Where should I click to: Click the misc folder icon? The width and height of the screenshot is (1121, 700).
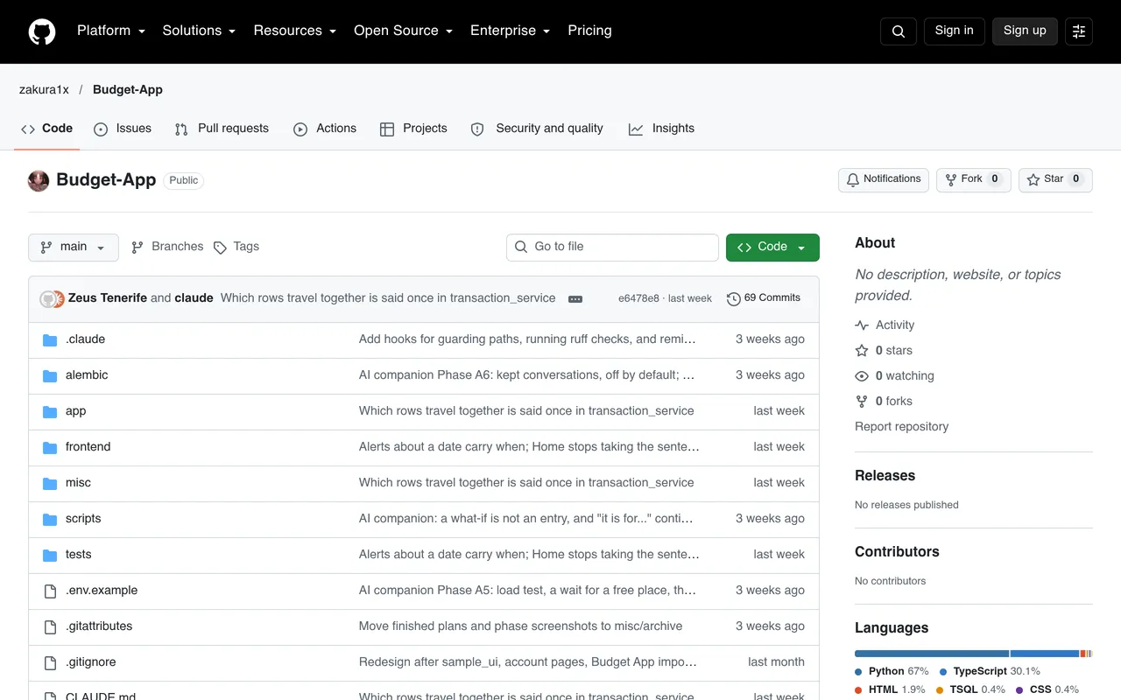tap(50, 483)
